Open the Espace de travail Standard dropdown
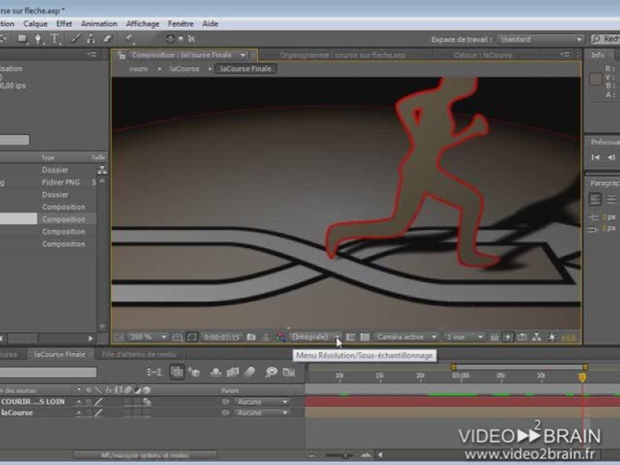The image size is (620, 465). tap(541, 39)
